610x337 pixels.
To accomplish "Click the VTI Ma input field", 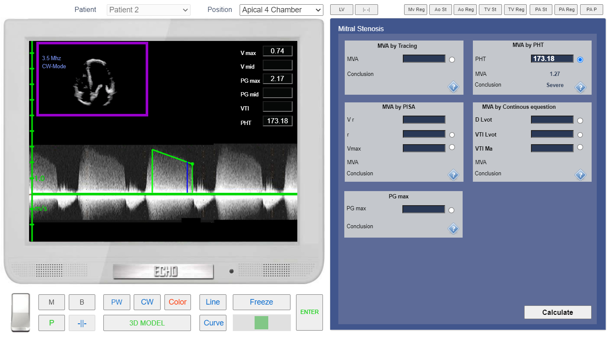I will tap(552, 148).
